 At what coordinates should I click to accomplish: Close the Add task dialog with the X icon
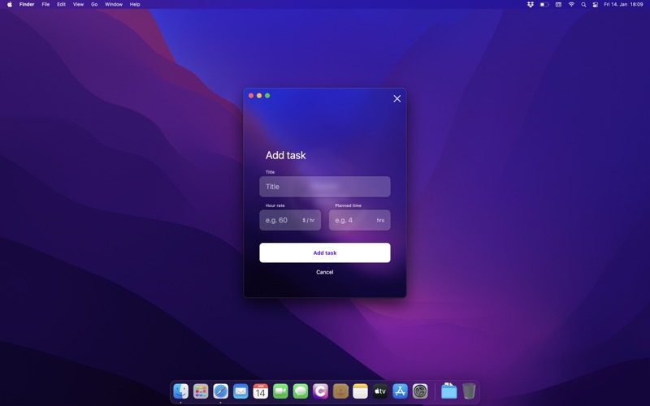click(x=396, y=98)
